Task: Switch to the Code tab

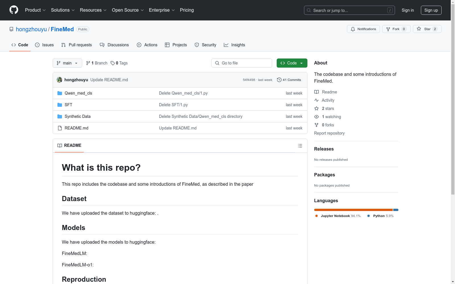Action: [x=20, y=45]
